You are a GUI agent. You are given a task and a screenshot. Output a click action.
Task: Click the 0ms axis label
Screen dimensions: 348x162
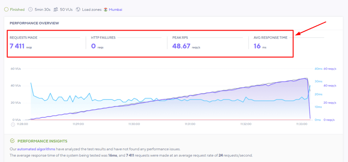click(x=318, y=120)
